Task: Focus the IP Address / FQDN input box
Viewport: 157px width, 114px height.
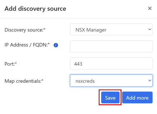Action: coord(111,46)
